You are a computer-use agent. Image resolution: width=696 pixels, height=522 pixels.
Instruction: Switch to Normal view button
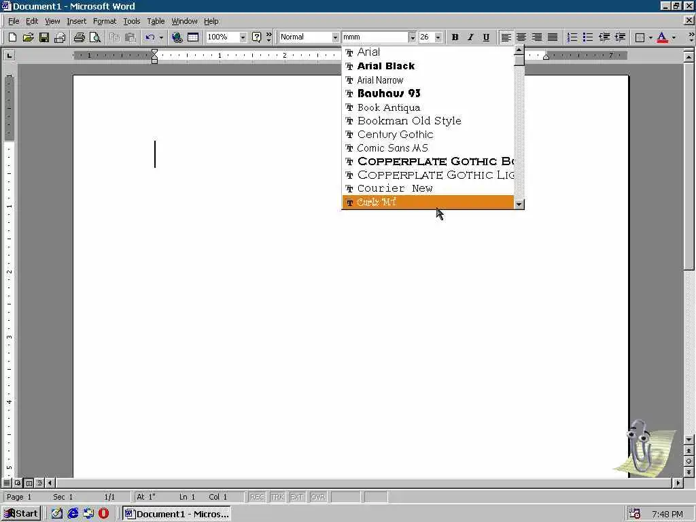pyautogui.click(x=7, y=483)
